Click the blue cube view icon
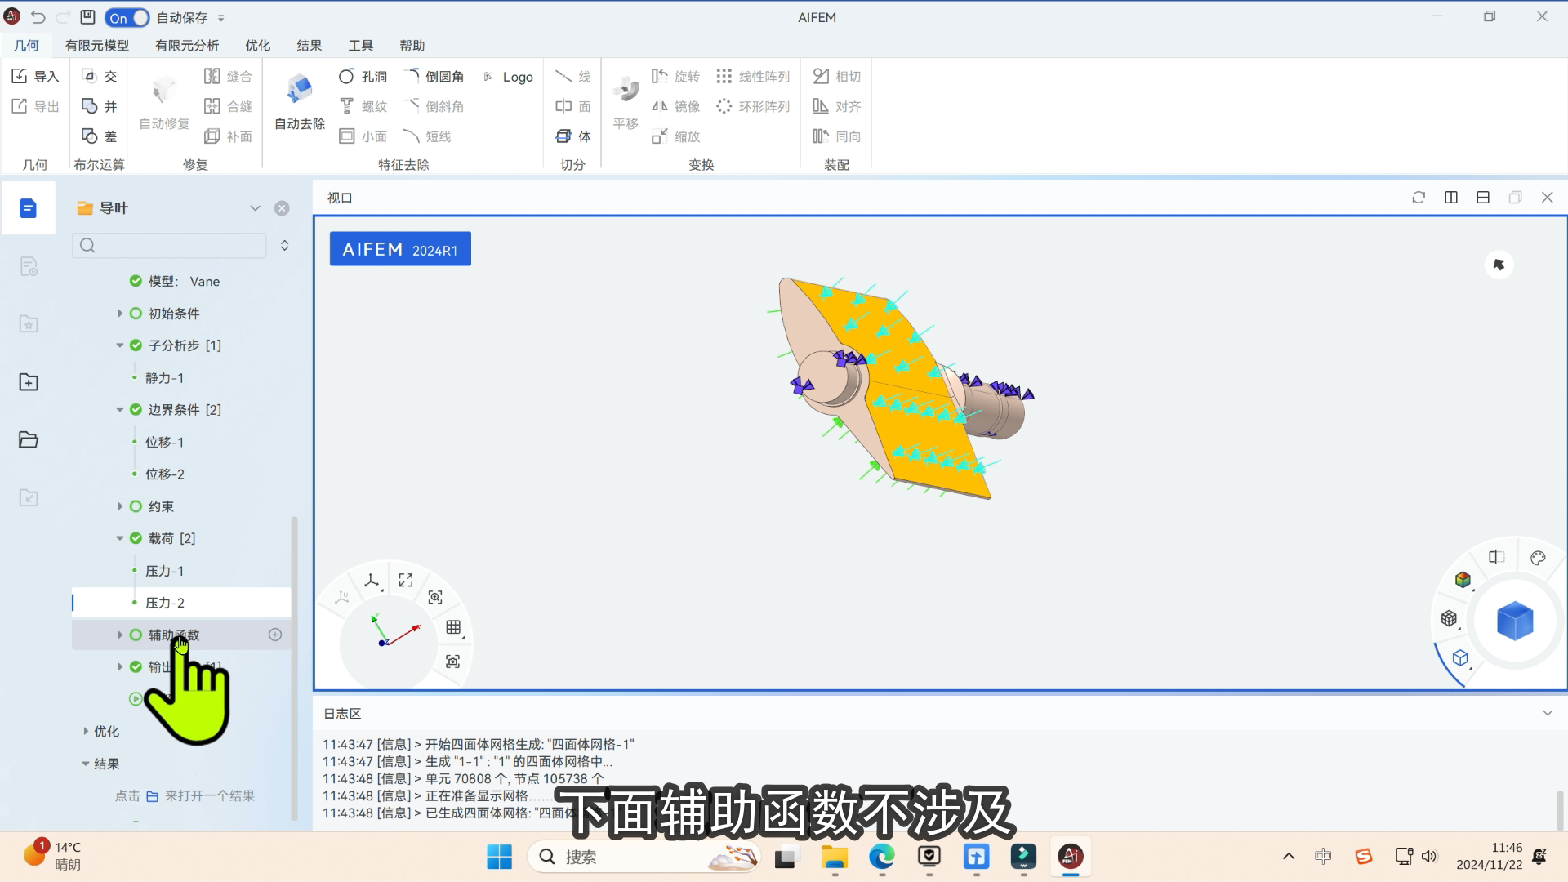 click(1514, 621)
